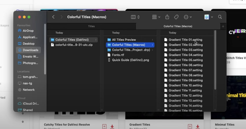The image size is (246, 129).
Task: Expand Colorful Titles (Macros) row chevron
Action: [152, 45]
